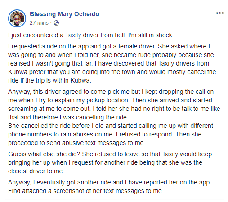
Task: Open the three-dot post options menu
Action: click(220, 13)
